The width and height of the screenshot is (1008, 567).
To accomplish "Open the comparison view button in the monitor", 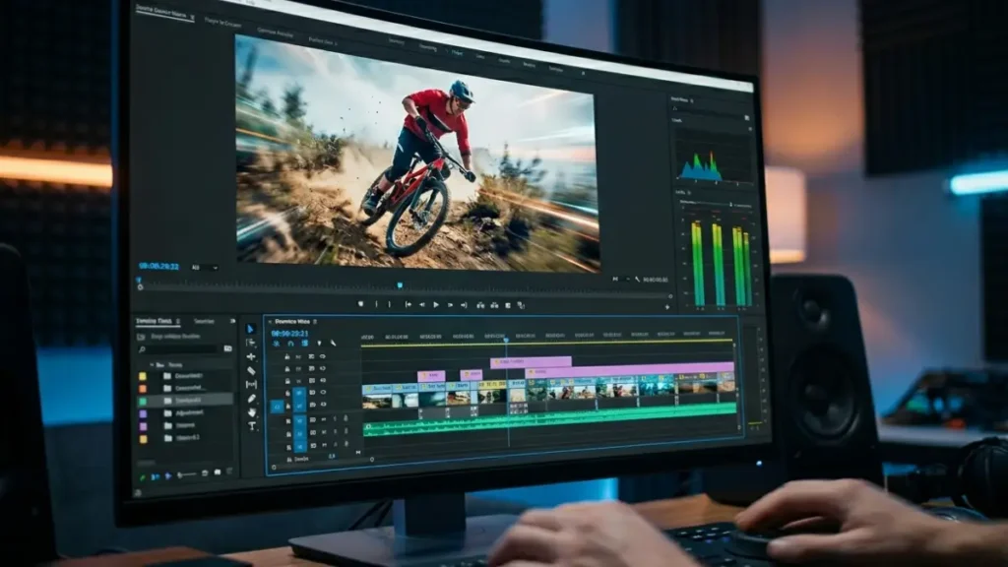I will click(521, 305).
